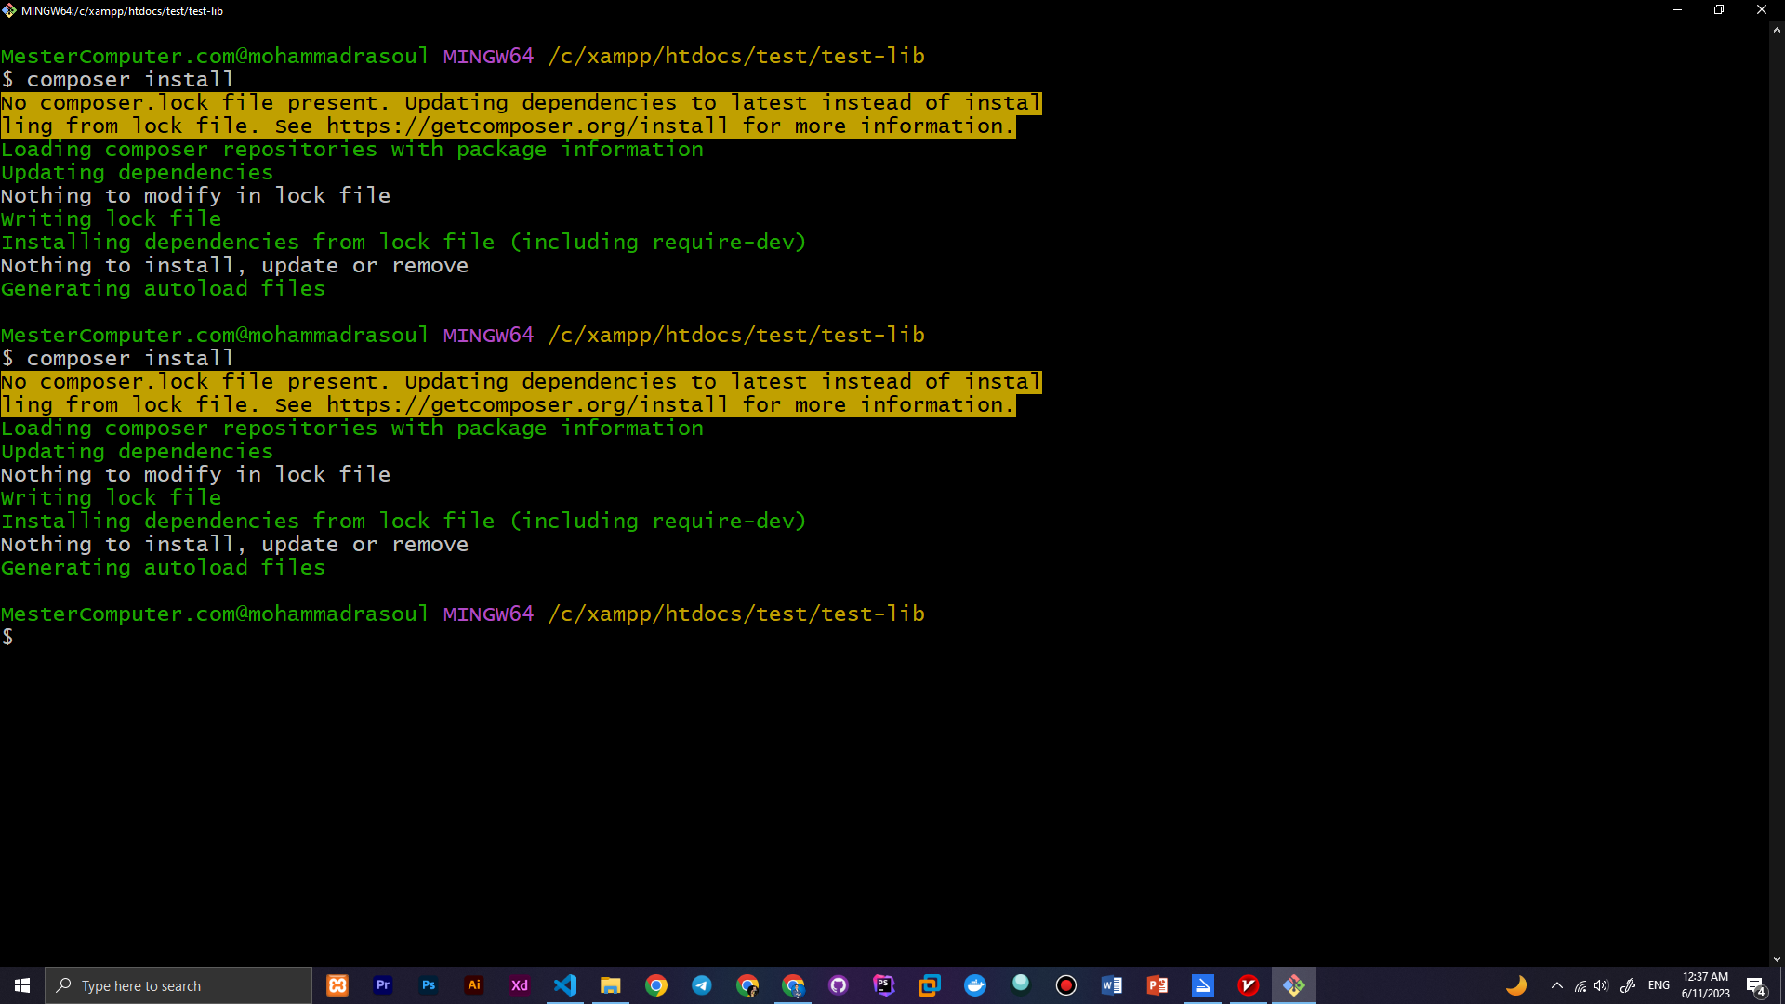Launch Adobe XD from the taskbar
Image resolution: width=1785 pixels, height=1004 pixels.
click(520, 985)
